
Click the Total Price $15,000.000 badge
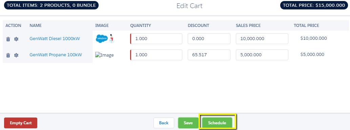(x=314, y=5)
